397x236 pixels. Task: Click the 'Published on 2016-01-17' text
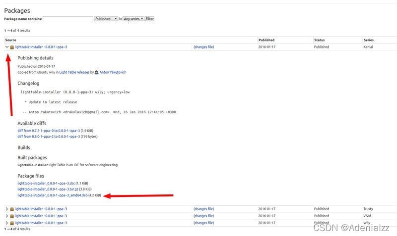(x=36, y=66)
